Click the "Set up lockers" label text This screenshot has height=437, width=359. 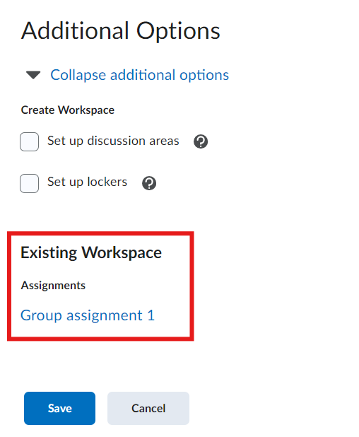(x=87, y=182)
